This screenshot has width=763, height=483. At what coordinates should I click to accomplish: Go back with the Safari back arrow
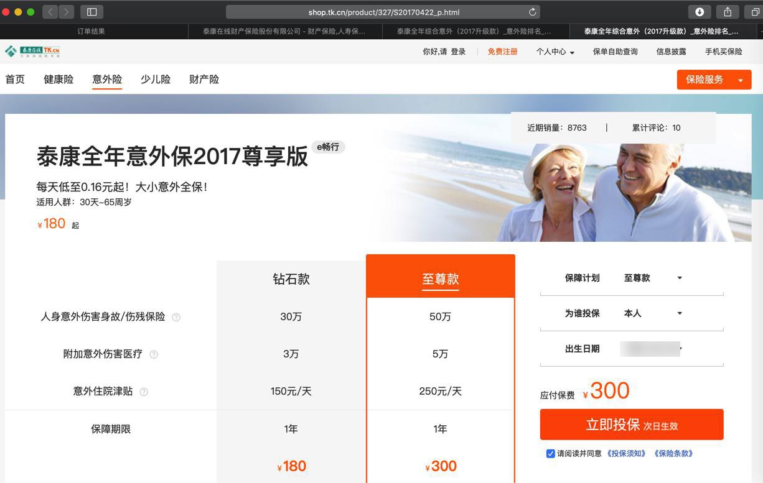[x=50, y=12]
